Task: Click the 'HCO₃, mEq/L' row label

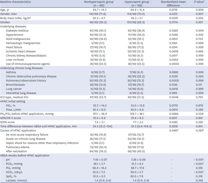Action: 14,172
